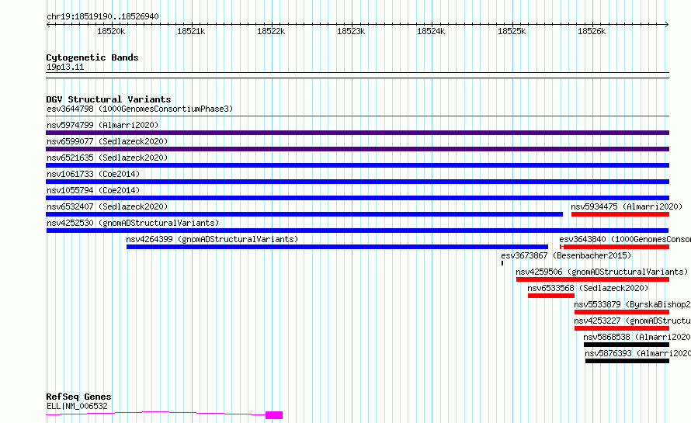Click the chr19:18519190..18526940 coordinate label
691x423 pixels.
pyautogui.click(x=102, y=17)
